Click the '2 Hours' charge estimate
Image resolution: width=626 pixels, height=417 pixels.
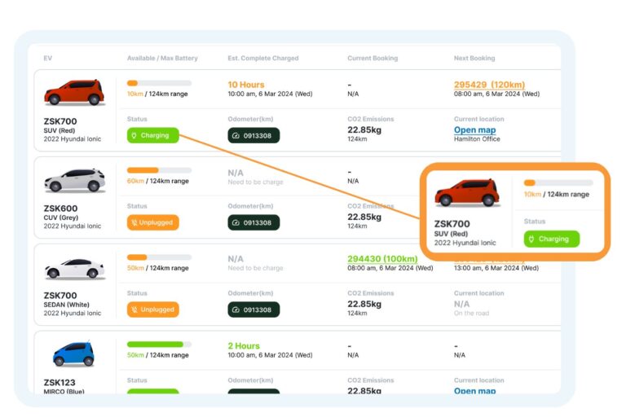244,345
